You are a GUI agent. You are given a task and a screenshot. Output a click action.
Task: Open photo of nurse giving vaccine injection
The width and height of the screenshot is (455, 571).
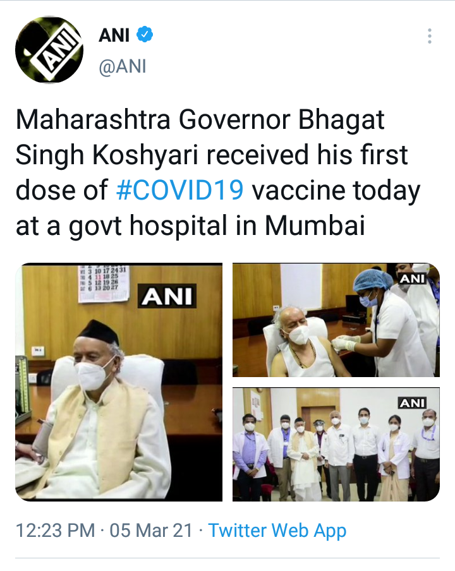pyautogui.click(x=336, y=320)
